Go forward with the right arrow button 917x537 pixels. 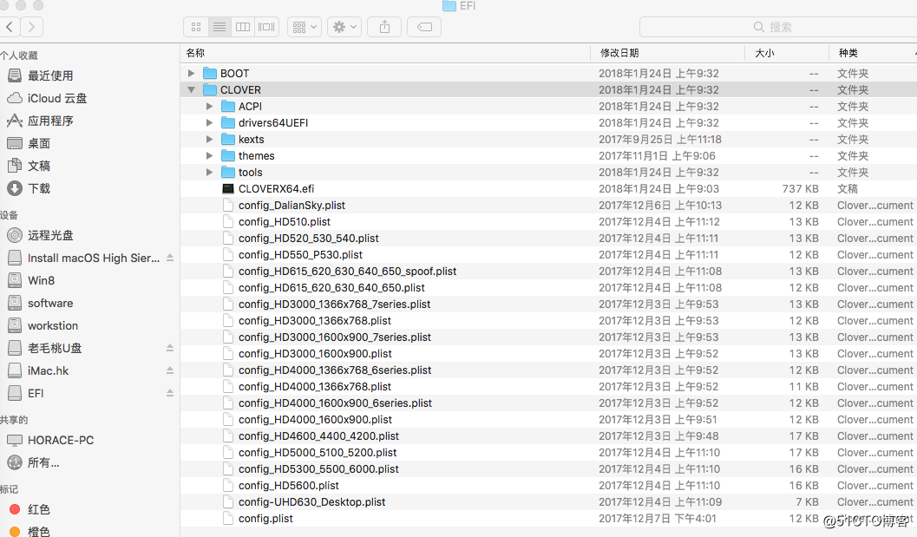click(31, 27)
